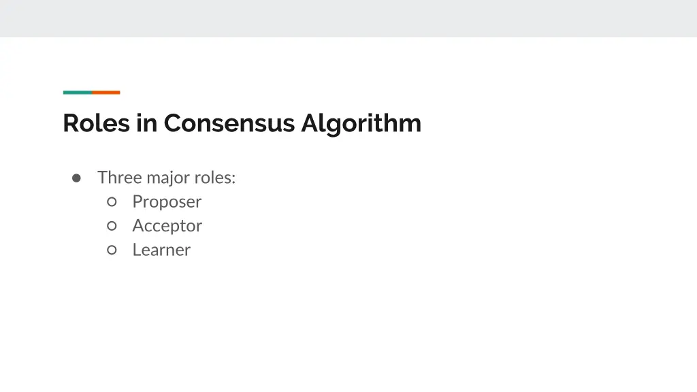Screen dimensions: 697x392
Task: Click the word roles: ending the first bullet
Action: pyautogui.click(x=215, y=178)
